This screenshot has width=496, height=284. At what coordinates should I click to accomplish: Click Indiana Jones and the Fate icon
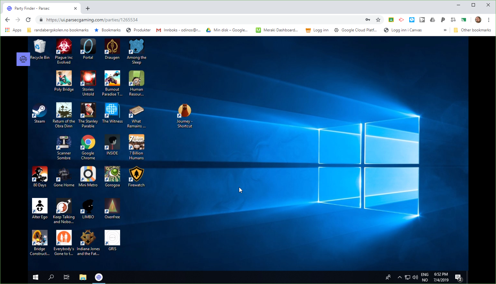tap(88, 243)
